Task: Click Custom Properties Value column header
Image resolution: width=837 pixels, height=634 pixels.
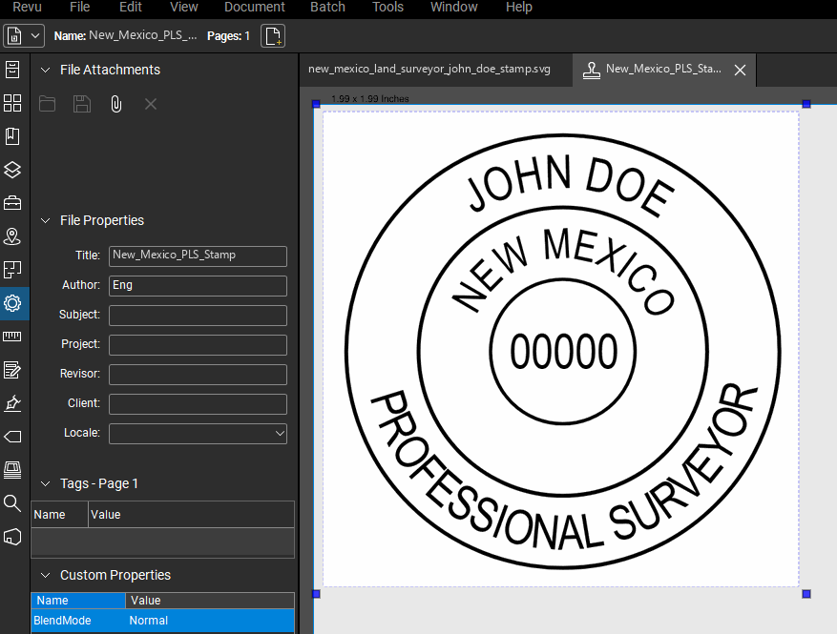Action: tap(210, 601)
